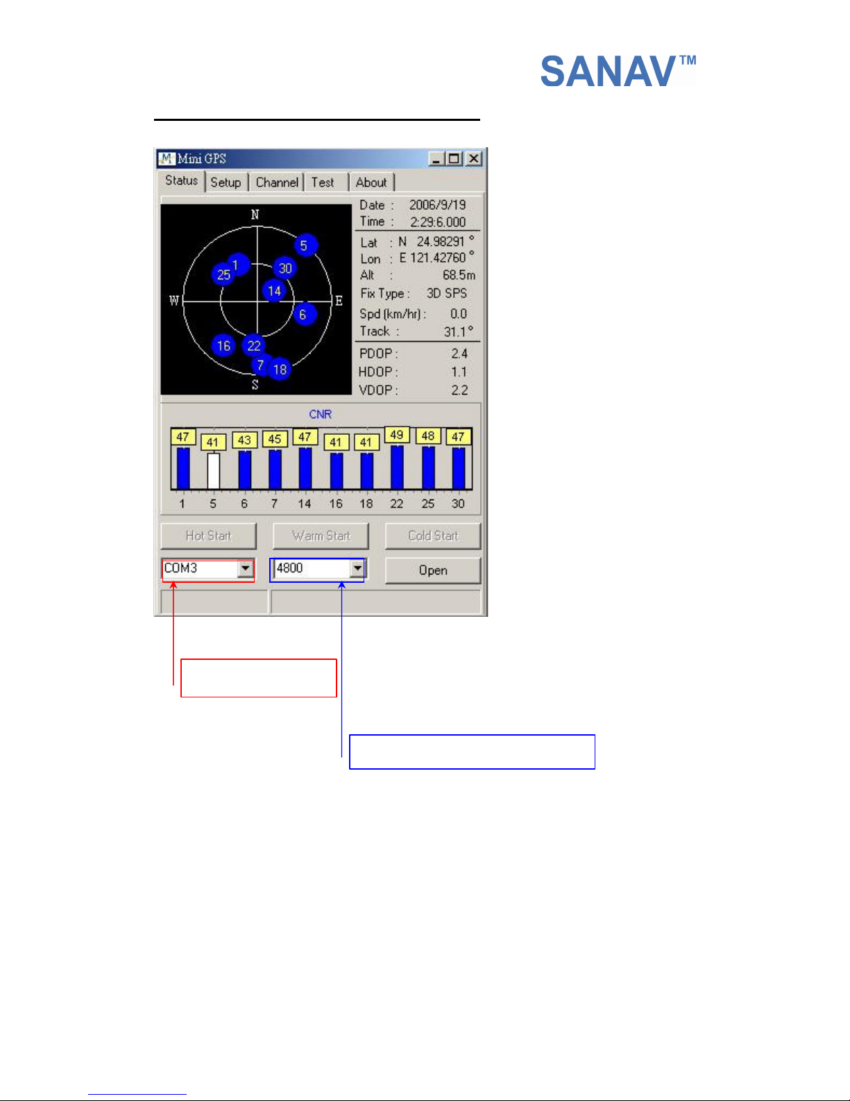850x1101 pixels.
Task: Click the Warm Start button
Action: click(x=321, y=536)
